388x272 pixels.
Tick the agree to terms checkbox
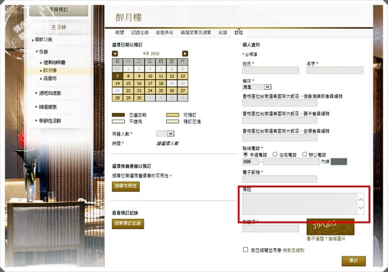point(246,250)
